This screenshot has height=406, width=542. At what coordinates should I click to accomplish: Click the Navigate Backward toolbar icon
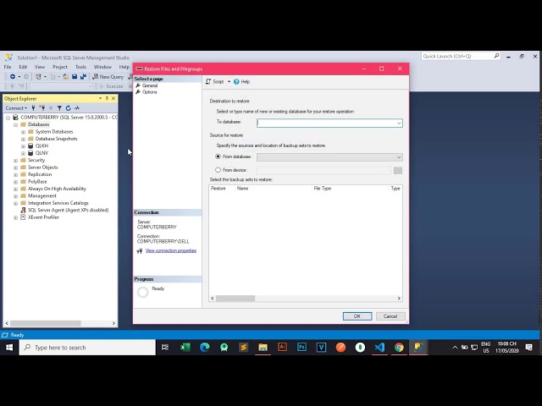point(13,77)
